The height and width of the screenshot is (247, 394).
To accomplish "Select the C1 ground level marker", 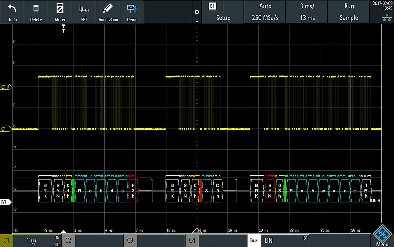I will click(x=6, y=129).
